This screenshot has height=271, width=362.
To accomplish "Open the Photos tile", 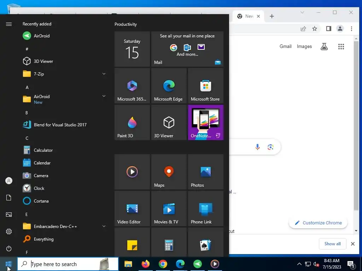I will (x=206, y=172).
